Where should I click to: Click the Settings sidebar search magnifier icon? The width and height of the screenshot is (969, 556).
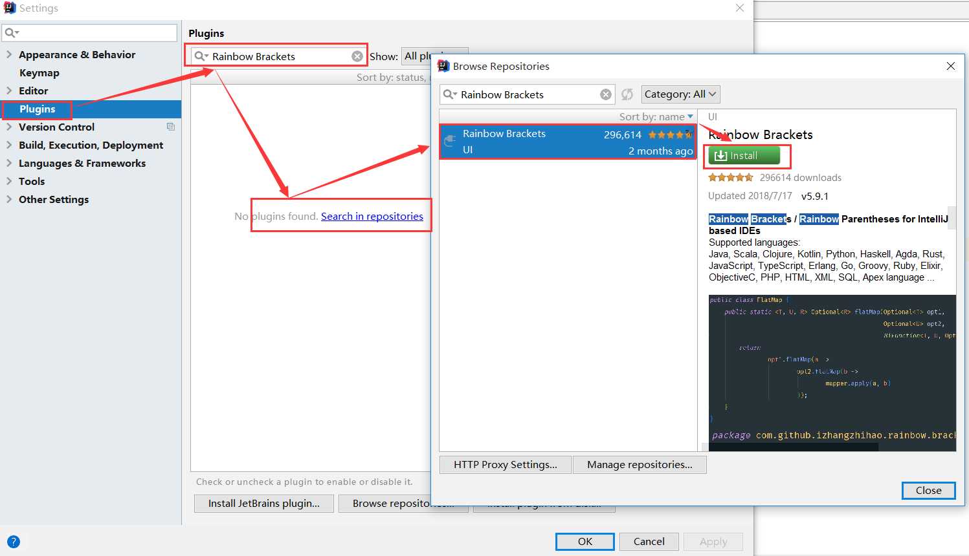12,32
